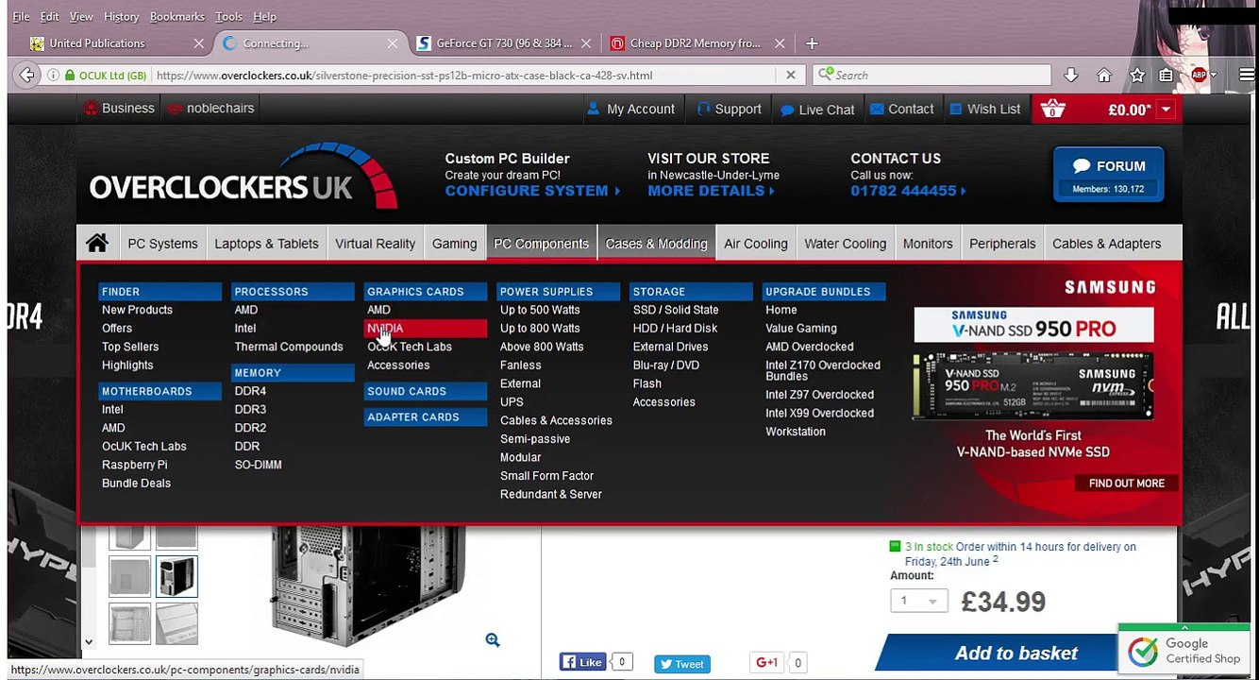Open Support from the top bar

pos(729,109)
